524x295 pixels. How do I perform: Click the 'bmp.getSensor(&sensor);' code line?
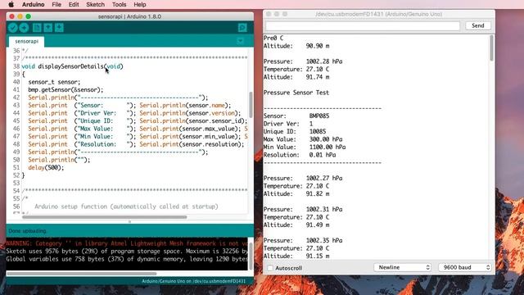(65, 89)
